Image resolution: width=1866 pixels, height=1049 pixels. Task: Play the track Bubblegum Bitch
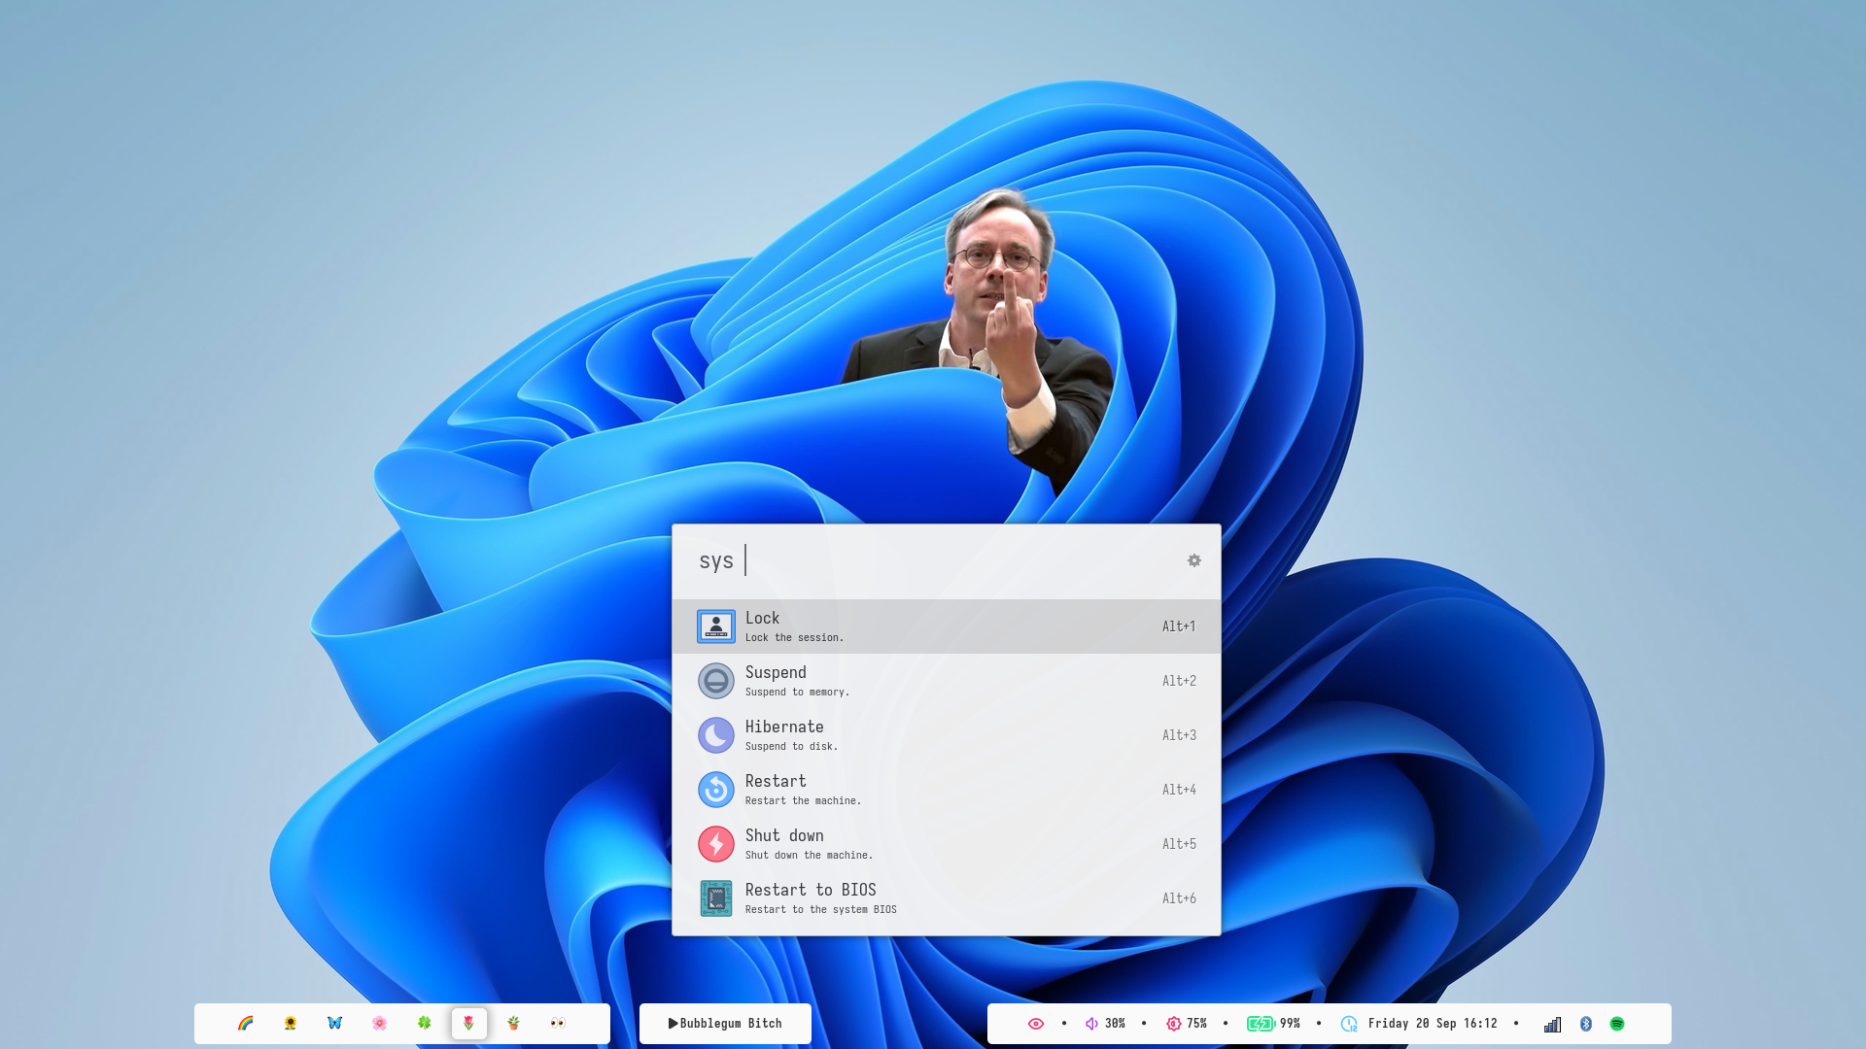point(725,1024)
